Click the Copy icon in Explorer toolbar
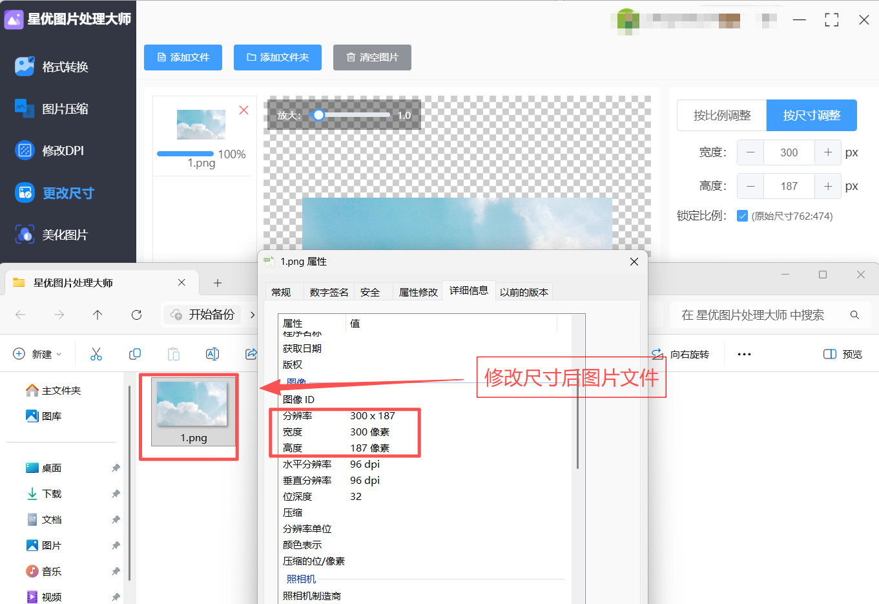The height and width of the screenshot is (604, 879). (x=135, y=354)
